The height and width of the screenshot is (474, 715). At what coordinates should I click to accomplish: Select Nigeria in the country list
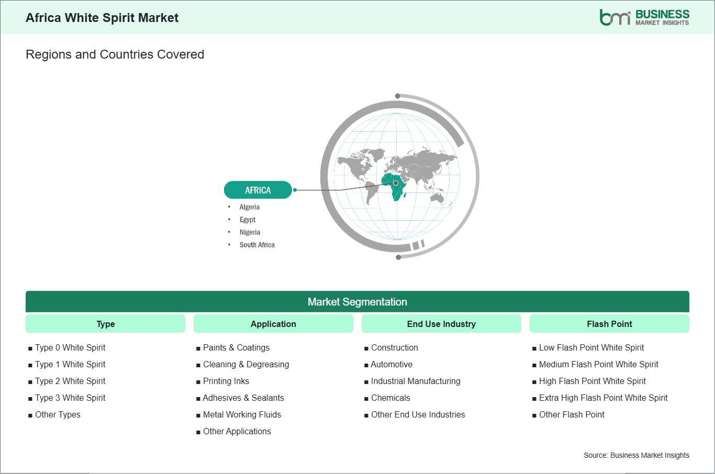click(250, 232)
